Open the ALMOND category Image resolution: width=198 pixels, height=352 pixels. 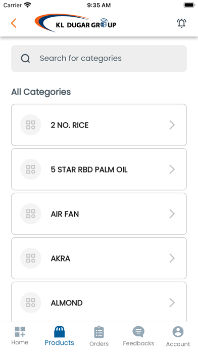coord(99,302)
